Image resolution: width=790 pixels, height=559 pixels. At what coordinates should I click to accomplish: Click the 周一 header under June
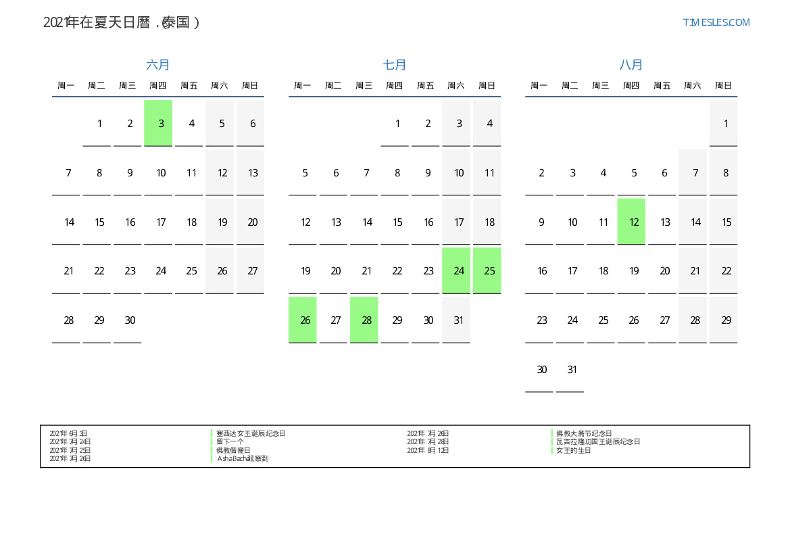pos(66,86)
